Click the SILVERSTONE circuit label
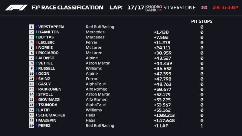The height and width of the screenshot is (136, 242). (179, 8)
